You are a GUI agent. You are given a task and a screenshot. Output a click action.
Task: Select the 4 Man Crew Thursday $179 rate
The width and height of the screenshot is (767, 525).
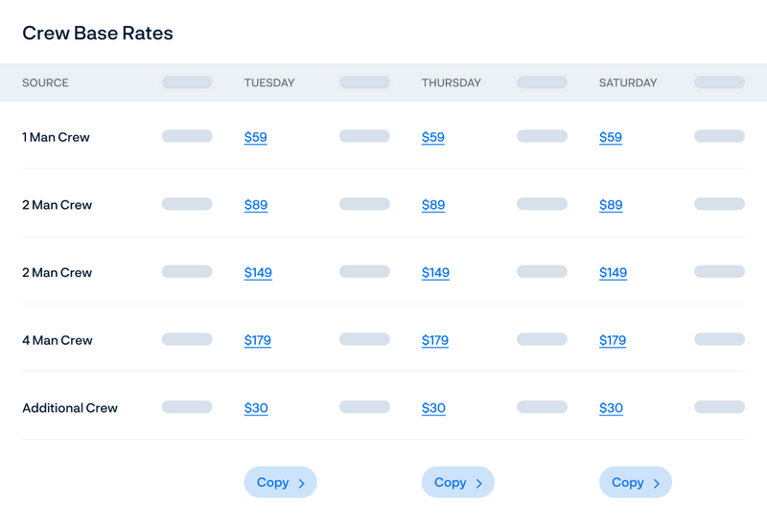tap(435, 340)
